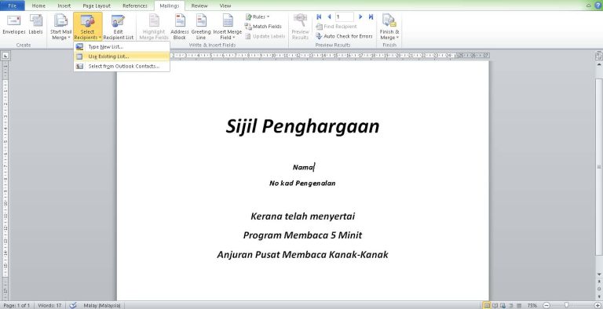The image size is (603, 309).
Task: Expand the Finish & Merge dropdown
Action: pos(389,26)
